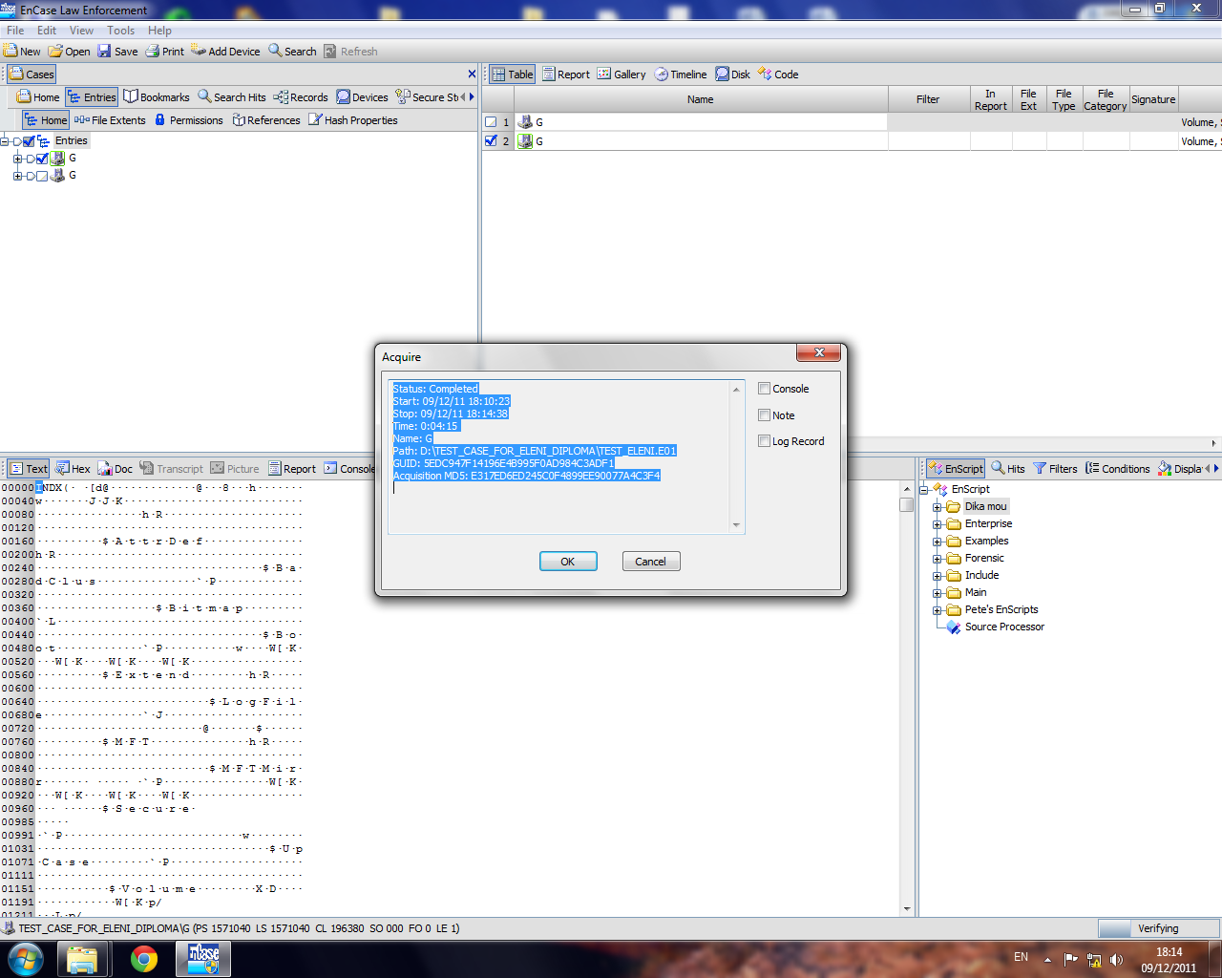Click the File Category column header

click(x=1105, y=99)
